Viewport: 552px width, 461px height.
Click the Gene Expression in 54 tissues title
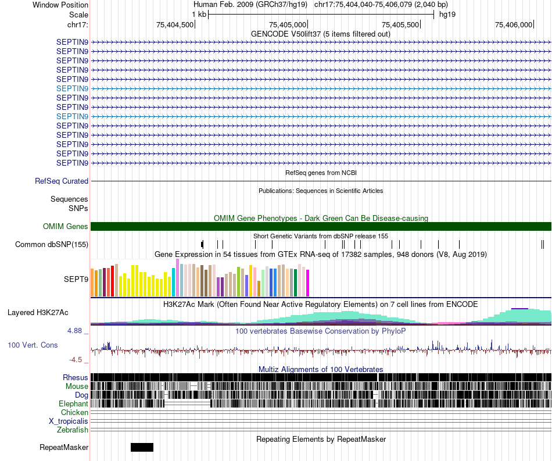coord(321,254)
